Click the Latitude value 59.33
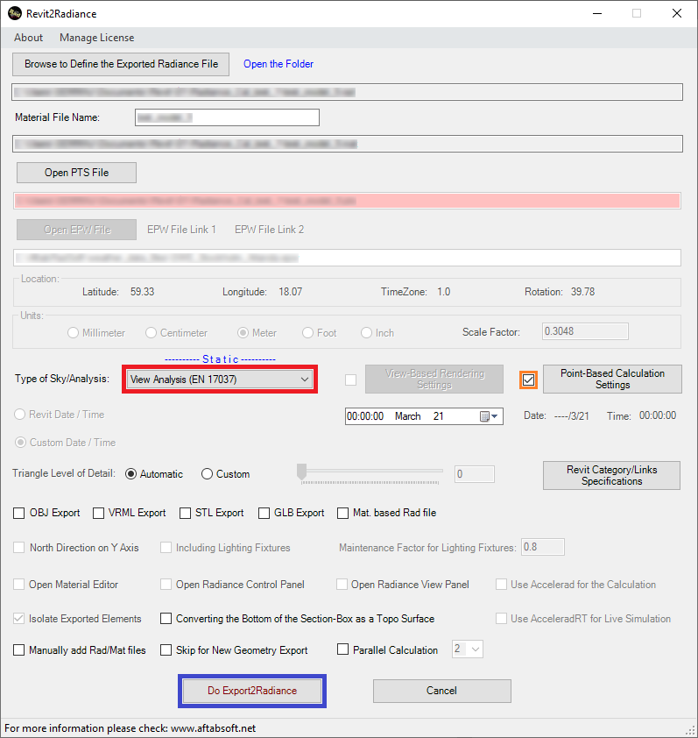698x738 pixels. click(x=142, y=292)
